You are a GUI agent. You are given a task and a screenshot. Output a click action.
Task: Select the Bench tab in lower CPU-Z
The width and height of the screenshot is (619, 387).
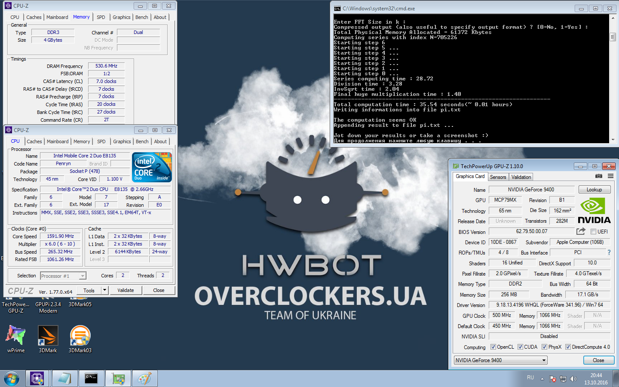tap(142, 141)
